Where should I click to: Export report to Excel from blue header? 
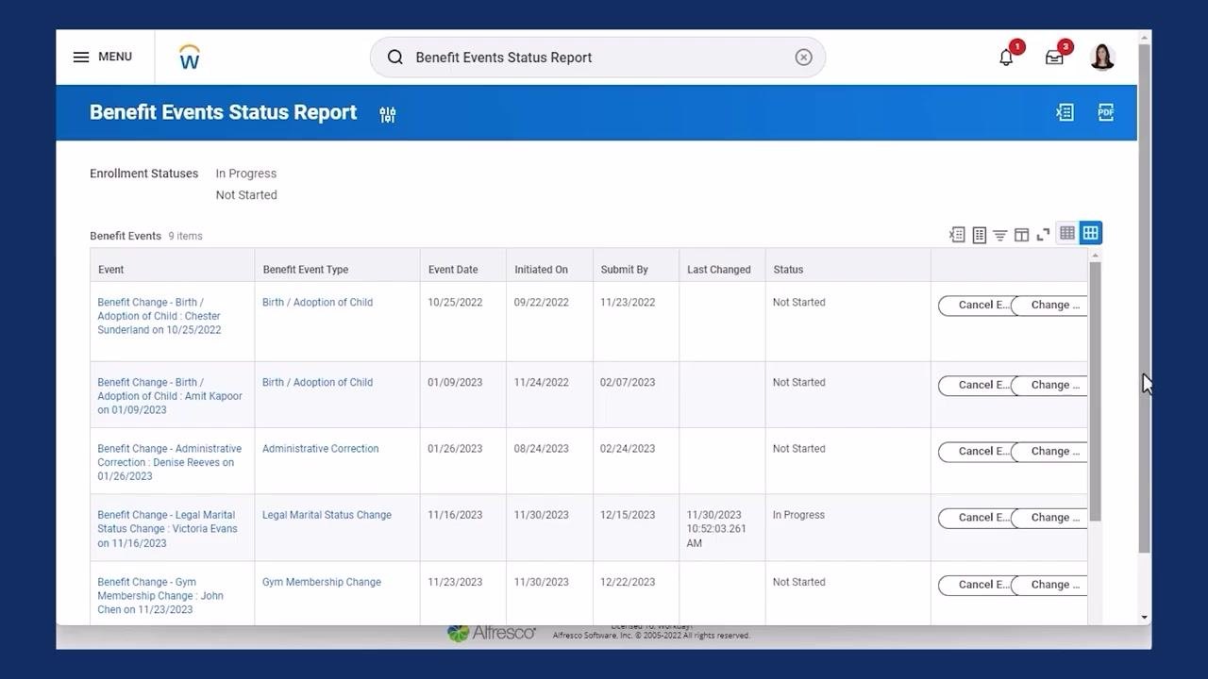pyautogui.click(x=1065, y=112)
